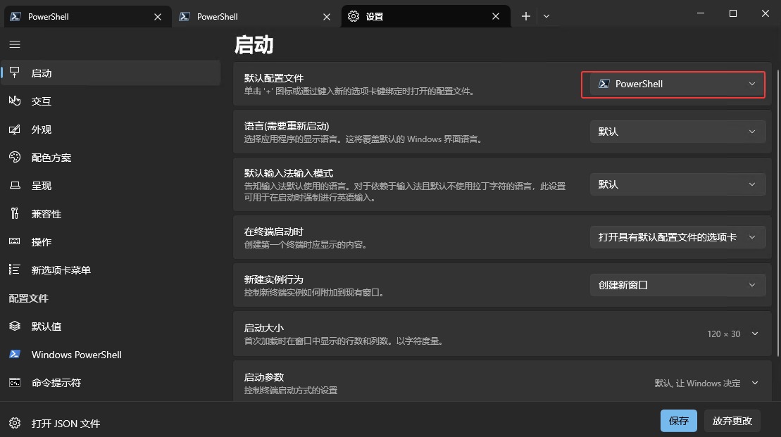Expand the 启动参数 launch parameters section

755,383
